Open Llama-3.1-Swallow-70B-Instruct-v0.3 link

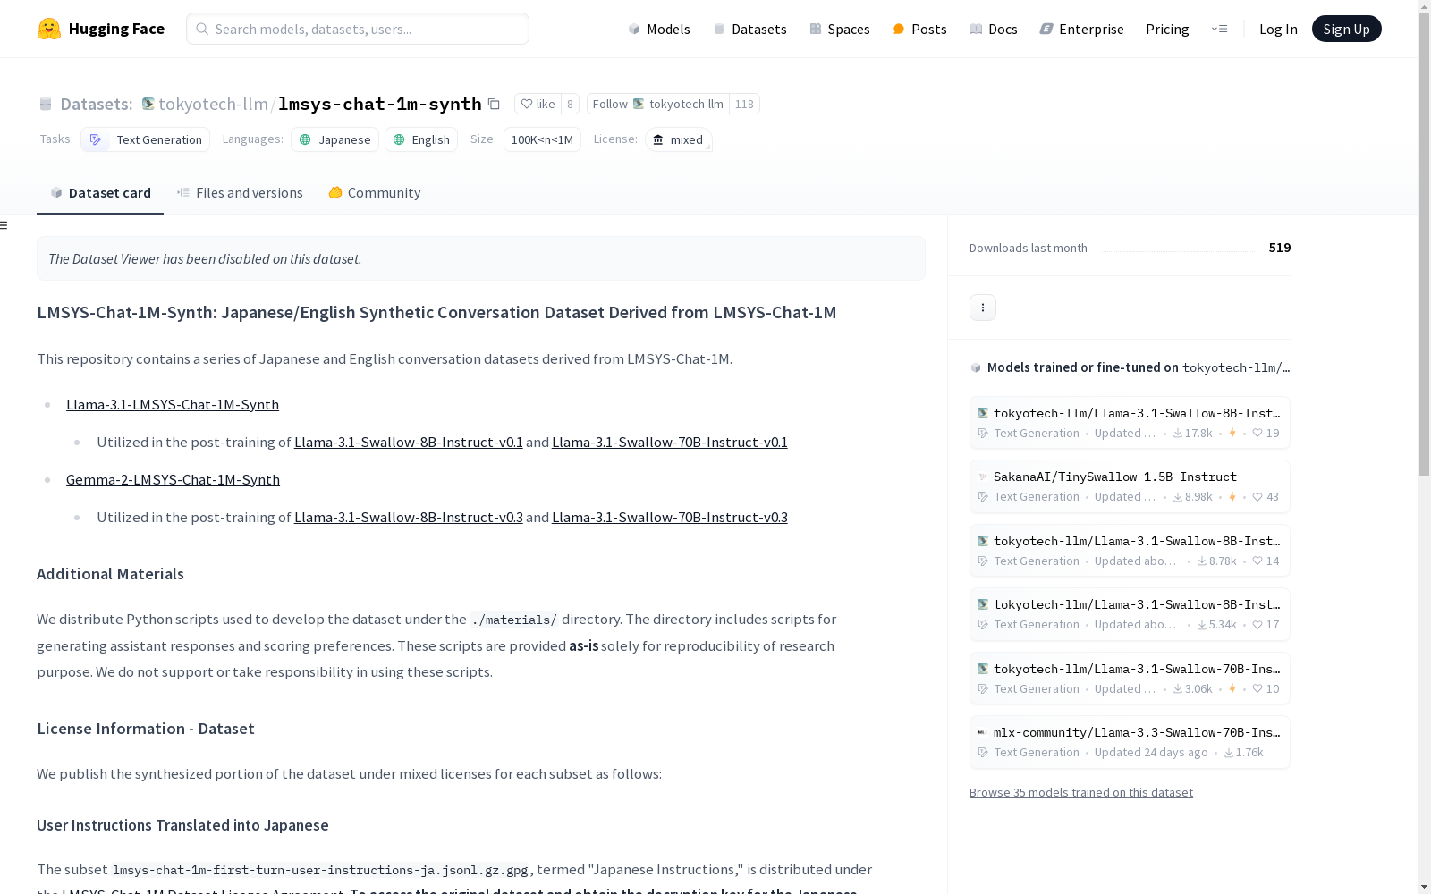[x=670, y=517]
